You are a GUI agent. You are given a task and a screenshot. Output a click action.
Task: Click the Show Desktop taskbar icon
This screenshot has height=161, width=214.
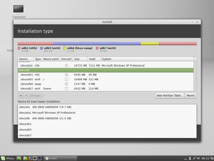coord(19,158)
